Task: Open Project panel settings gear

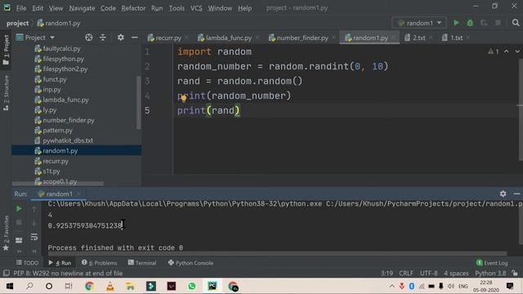Action: point(121,38)
